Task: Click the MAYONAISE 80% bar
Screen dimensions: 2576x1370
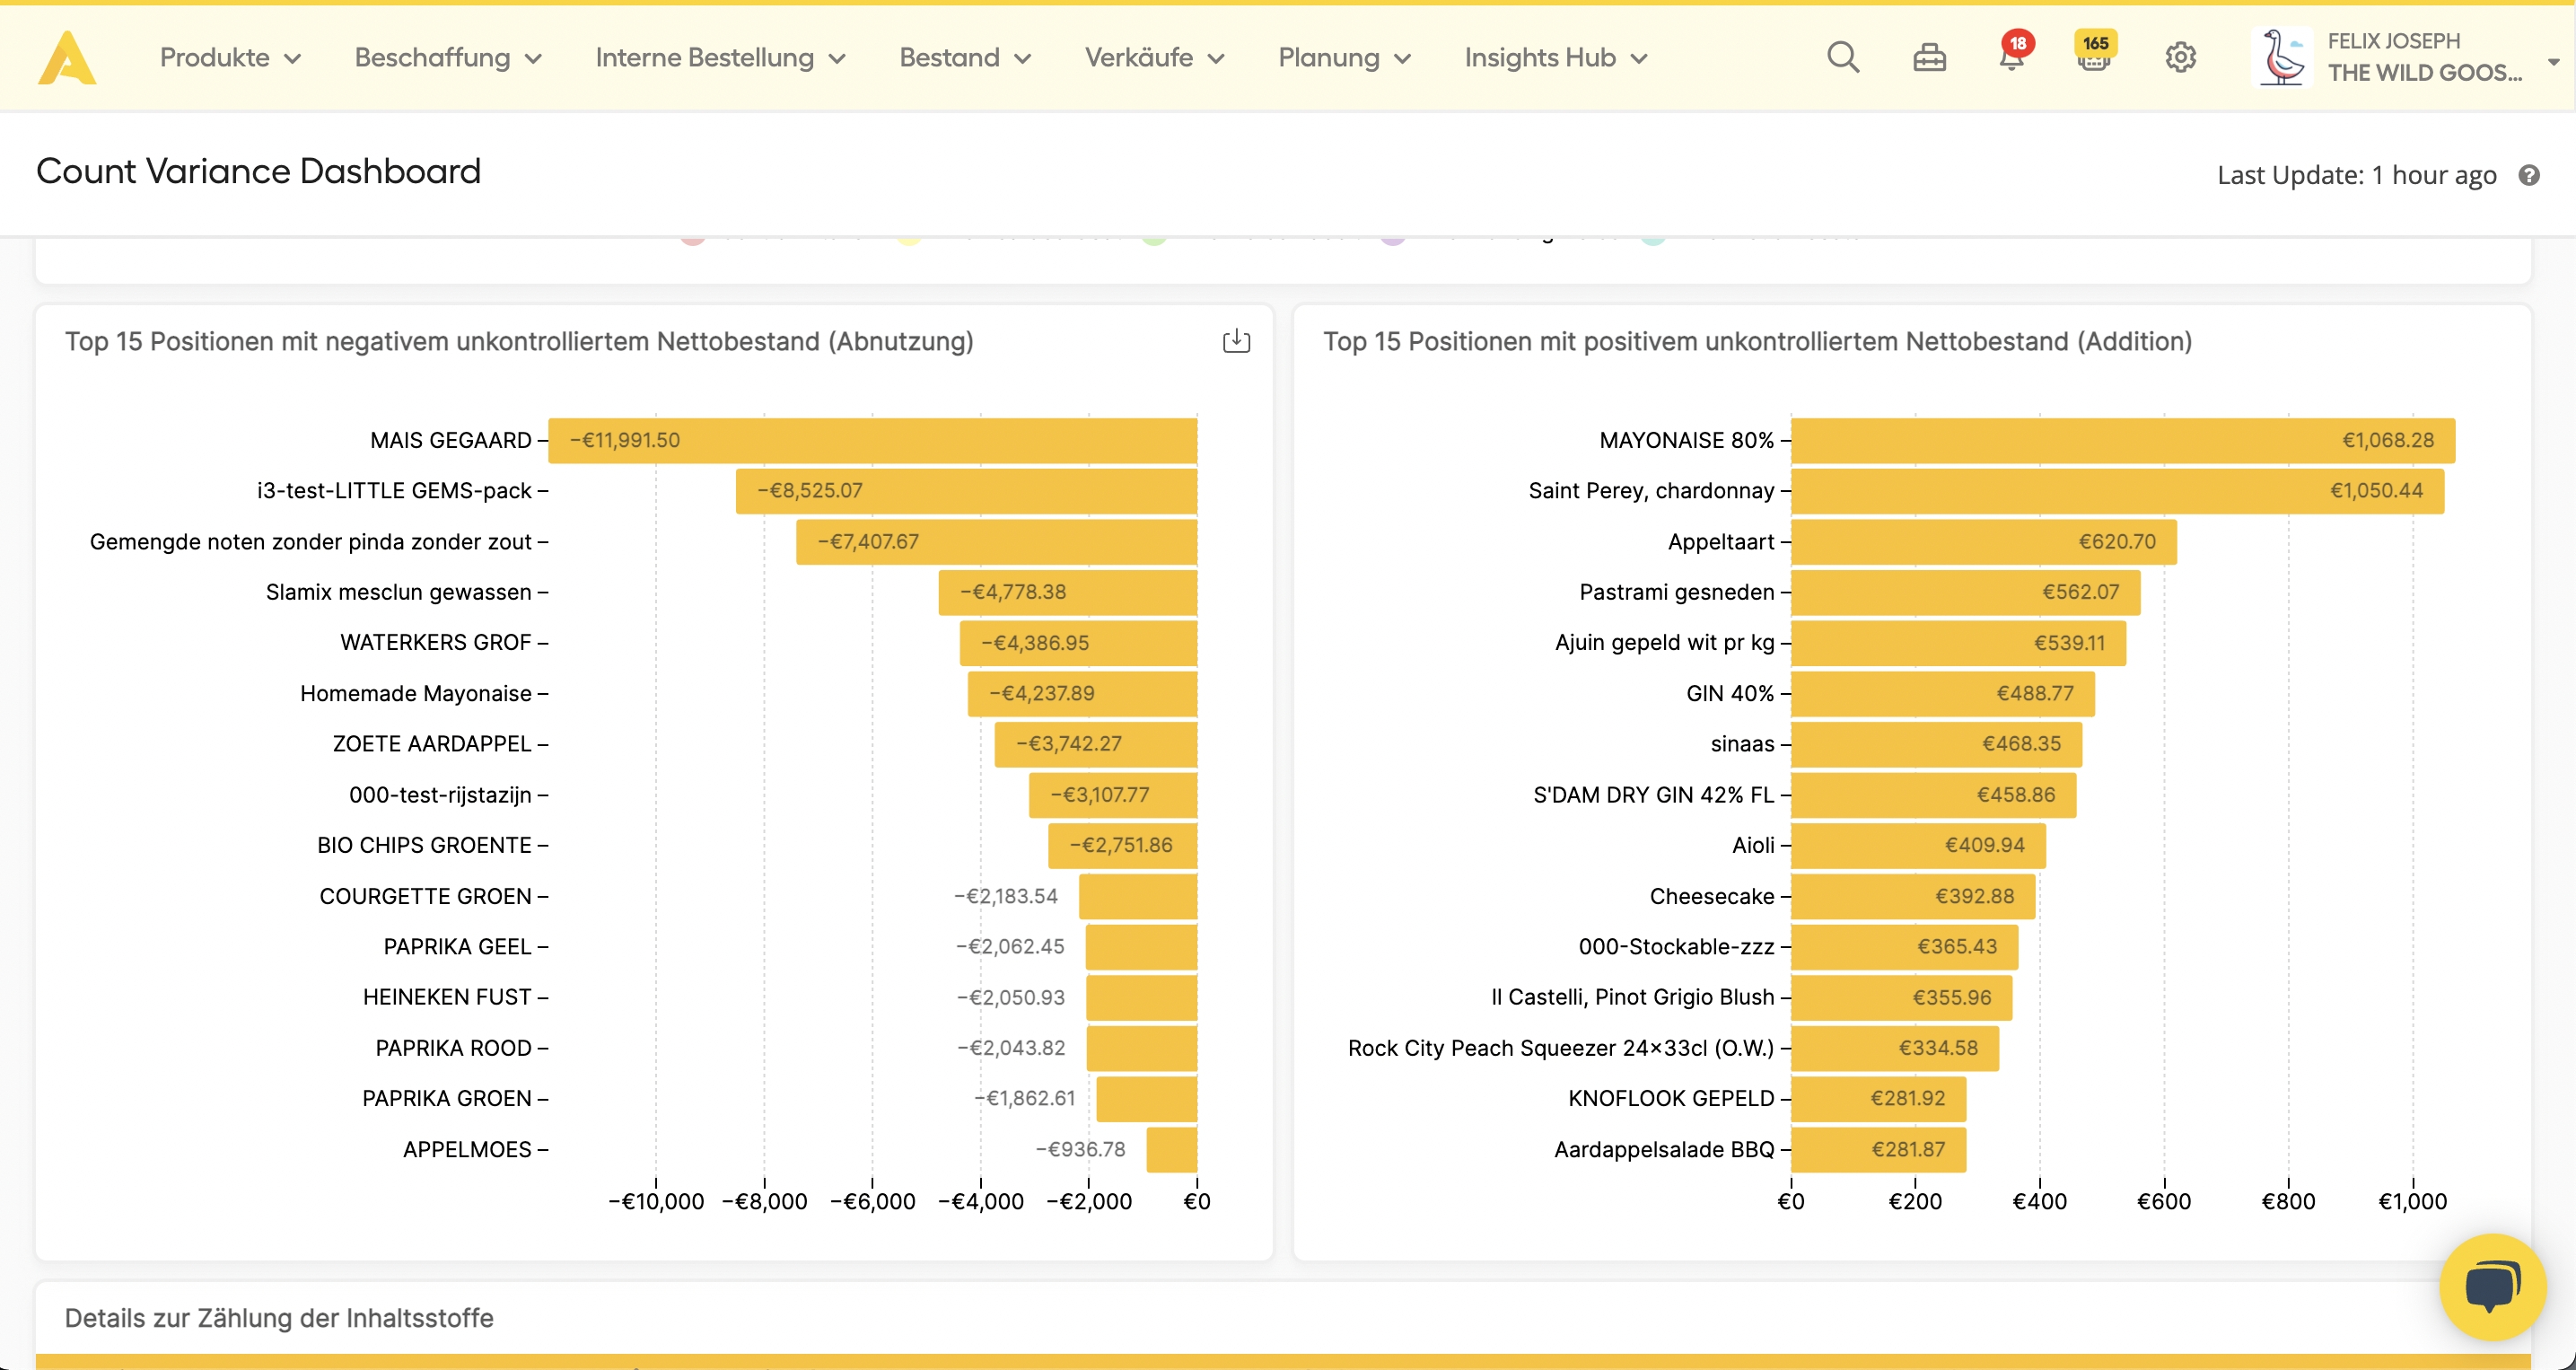Action: (x=2122, y=440)
